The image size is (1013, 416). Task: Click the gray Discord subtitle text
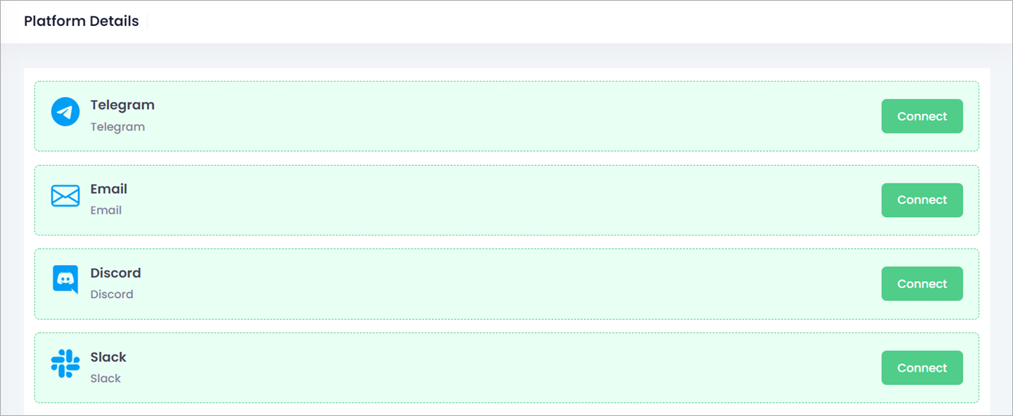point(112,294)
